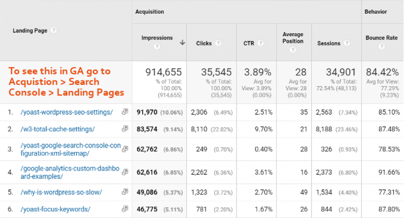This screenshot has width=404, height=218.
Task: Select clicks cell 1,323
Action: tap(199, 192)
